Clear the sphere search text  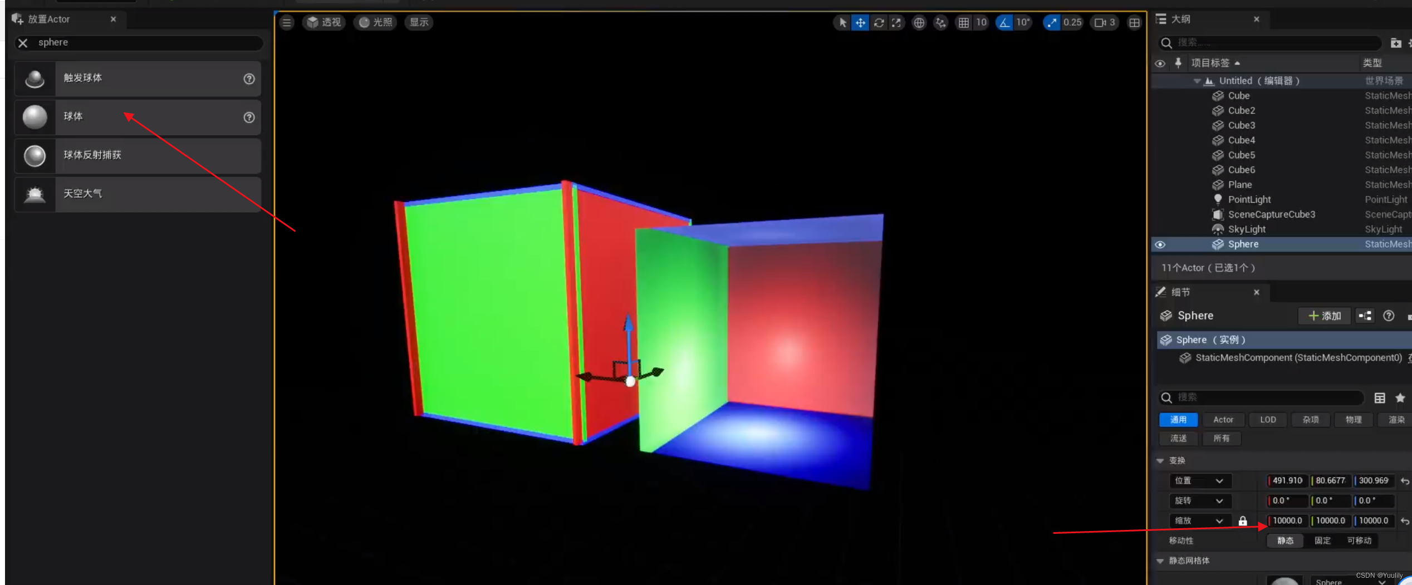pos(23,43)
